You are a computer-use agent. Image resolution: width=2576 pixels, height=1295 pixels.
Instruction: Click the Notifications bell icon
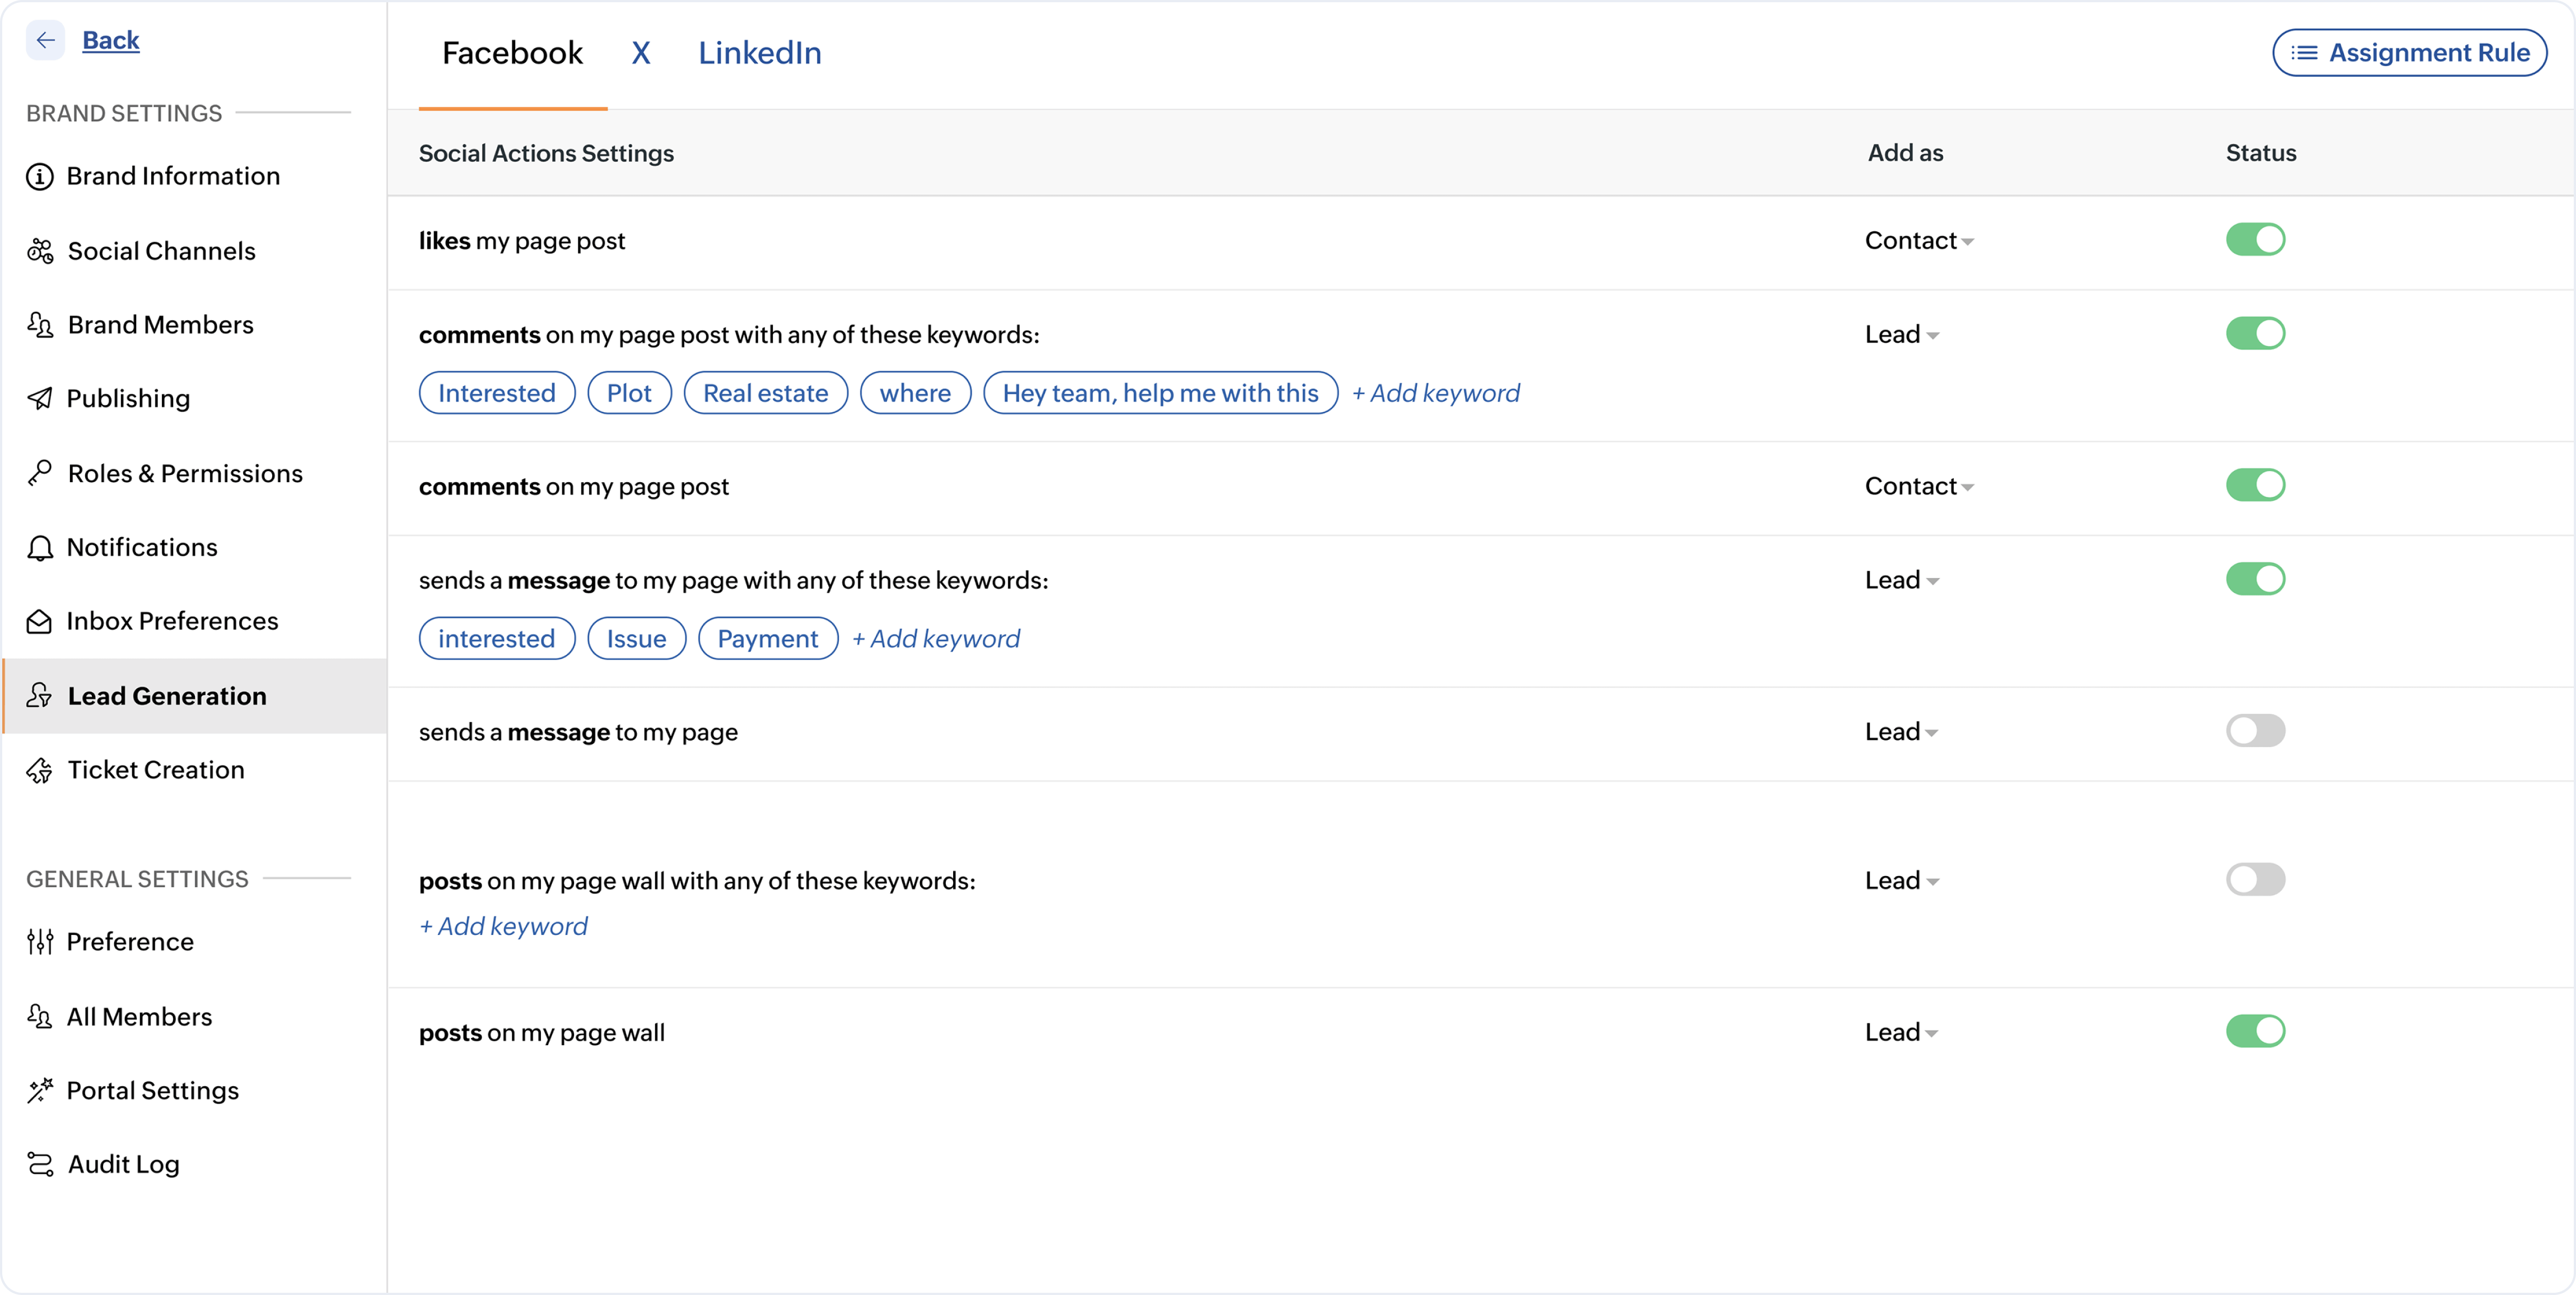(x=40, y=547)
